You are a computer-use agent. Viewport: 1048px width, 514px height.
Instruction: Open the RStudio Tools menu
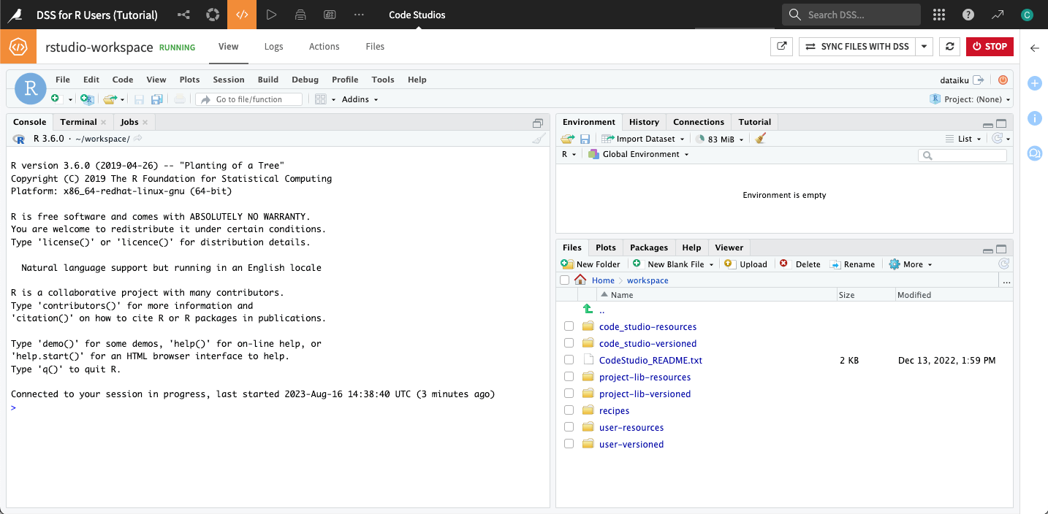click(383, 80)
